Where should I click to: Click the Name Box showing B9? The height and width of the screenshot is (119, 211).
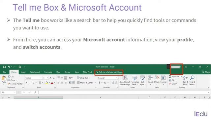tap(9, 93)
